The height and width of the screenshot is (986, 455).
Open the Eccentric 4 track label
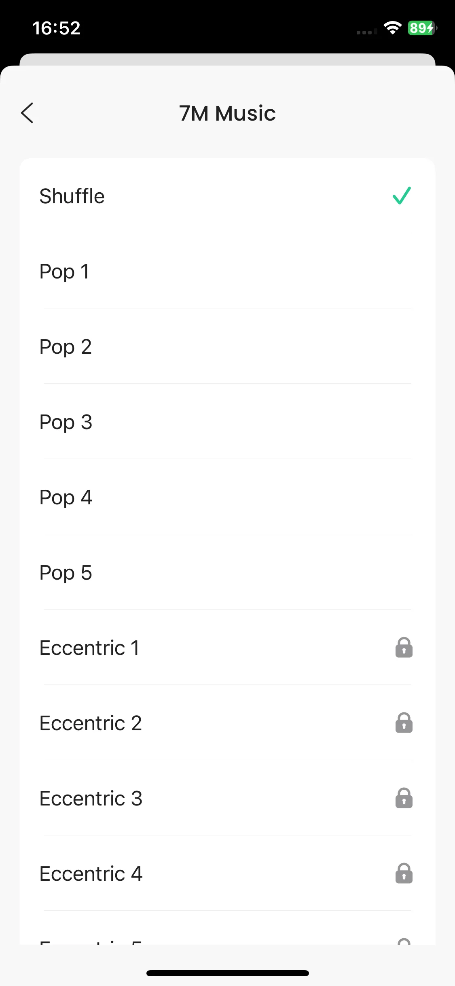click(x=91, y=873)
